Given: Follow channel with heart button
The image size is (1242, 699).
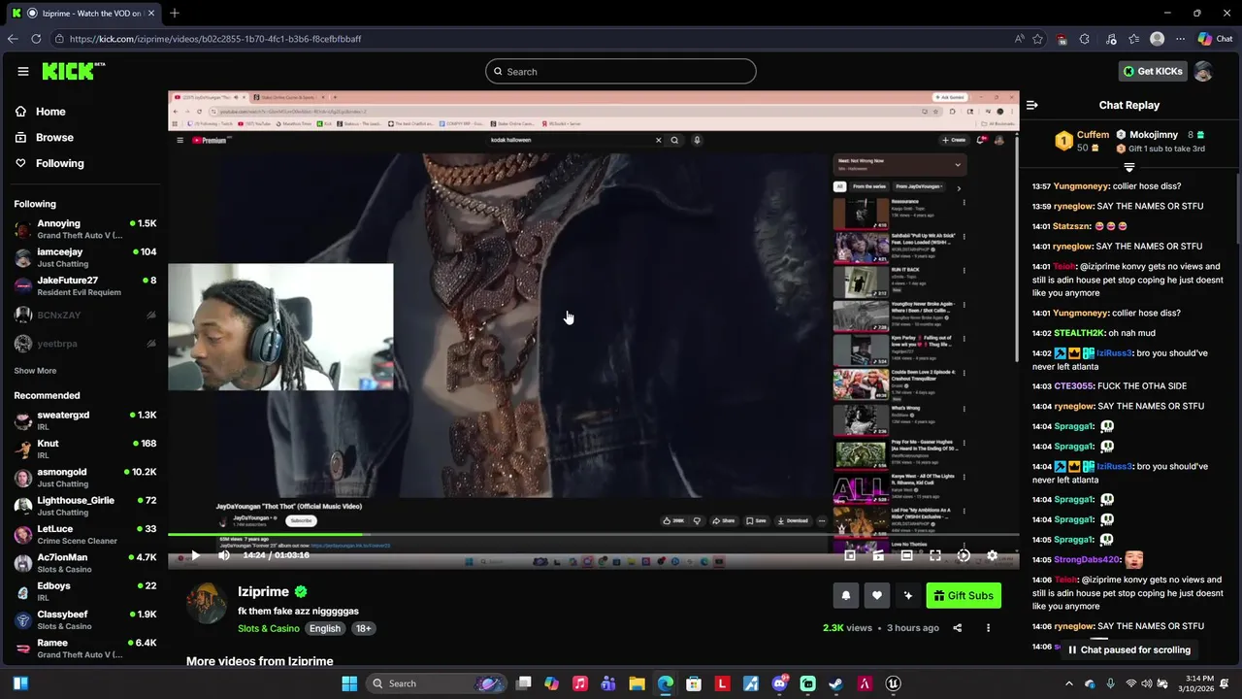Looking at the screenshot, I should (x=876, y=596).
